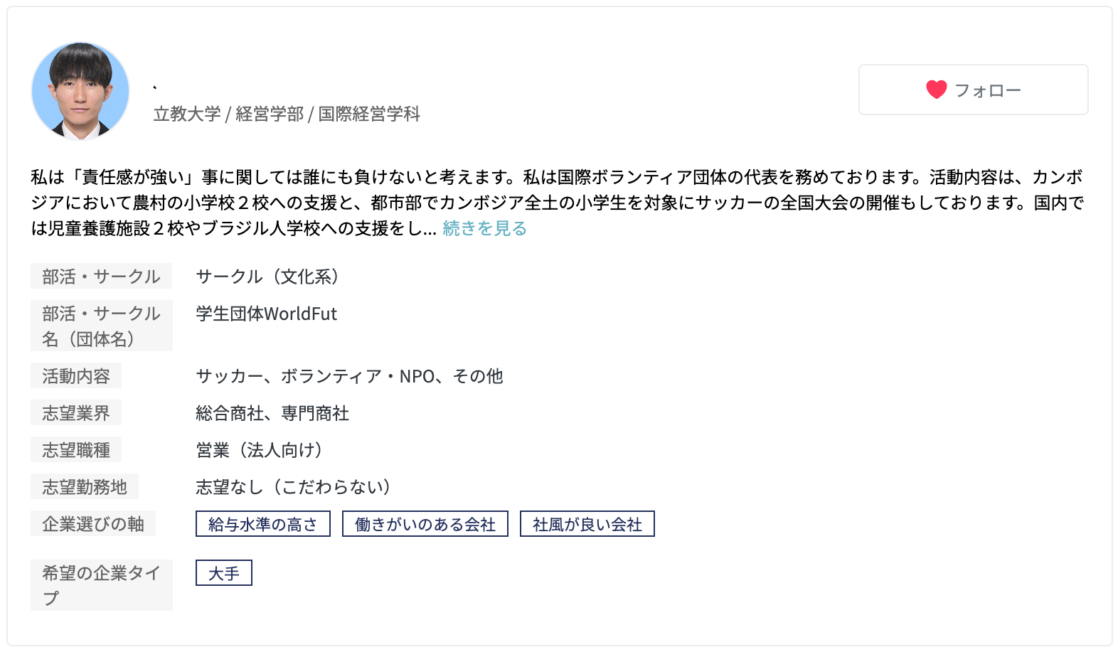Click the 社風が良い会社 tag
Screen dimensions: 1118x652
(x=587, y=524)
